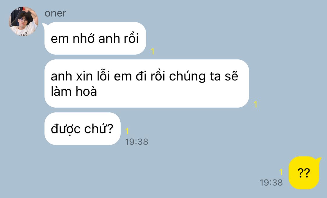The height and width of the screenshot is (198, 327).
Task: Click the word 'rồi' in the first message
Action: pyautogui.click(x=131, y=38)
